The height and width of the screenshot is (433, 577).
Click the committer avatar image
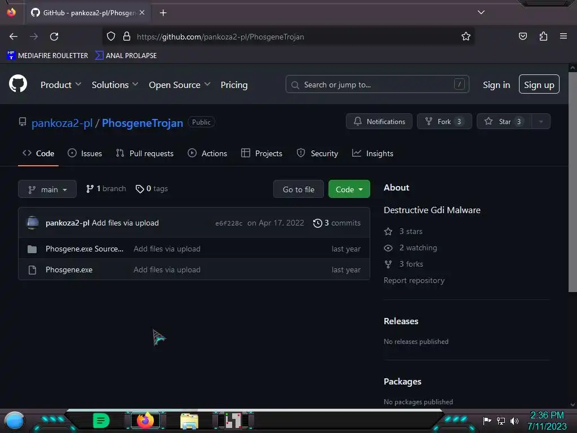coord(33,223)
